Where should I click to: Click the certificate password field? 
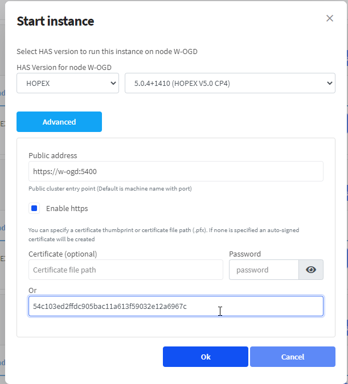point(264,270)
